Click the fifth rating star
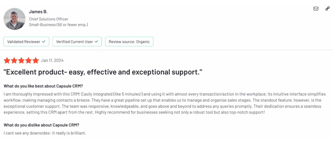Screen dimensions: 335x141 pos(35,61)
